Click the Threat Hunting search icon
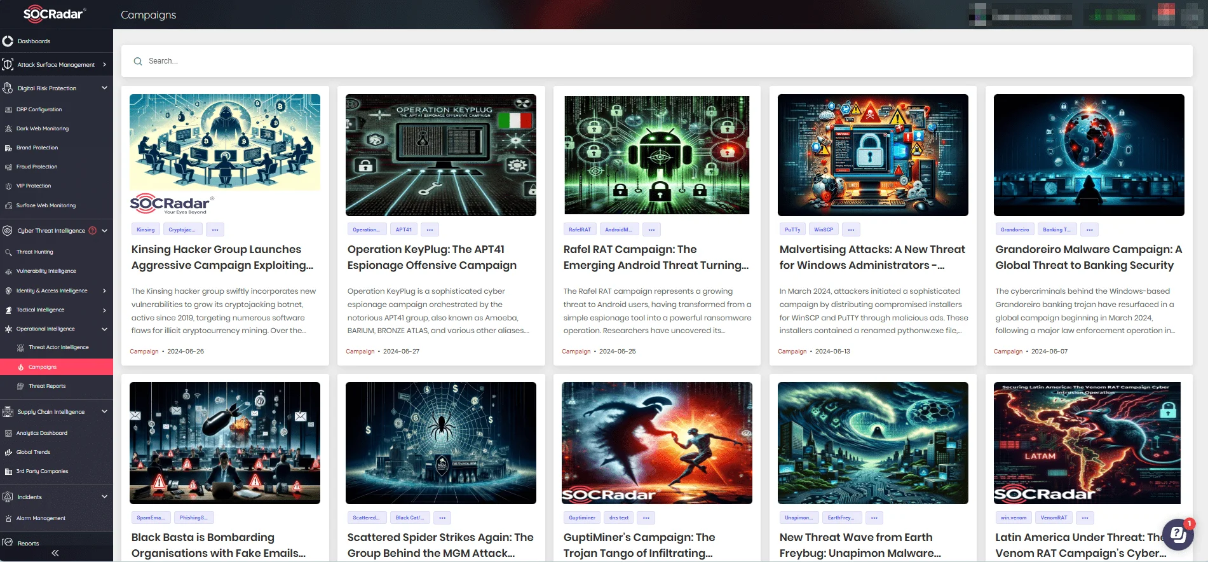 coord(9,252)
